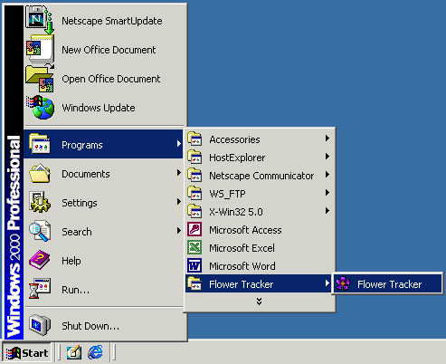The height and width of the screenshot is (364, 446).
Task: Launch Flower Tracker purple flower icon
Action: tap(343, 284)
